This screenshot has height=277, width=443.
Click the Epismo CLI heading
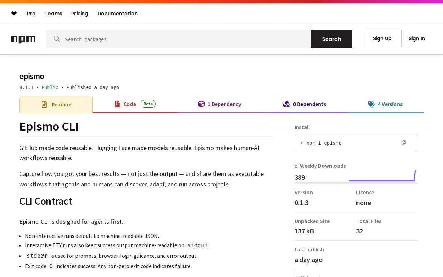[x=49, y=127]
